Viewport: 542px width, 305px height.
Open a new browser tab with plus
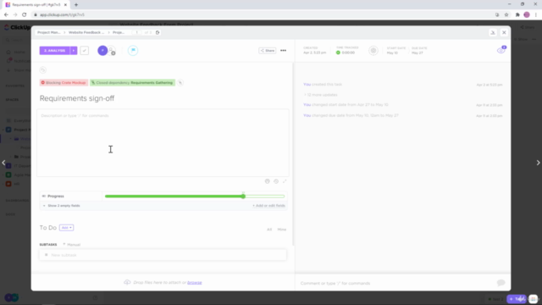(x=76, y=5)
